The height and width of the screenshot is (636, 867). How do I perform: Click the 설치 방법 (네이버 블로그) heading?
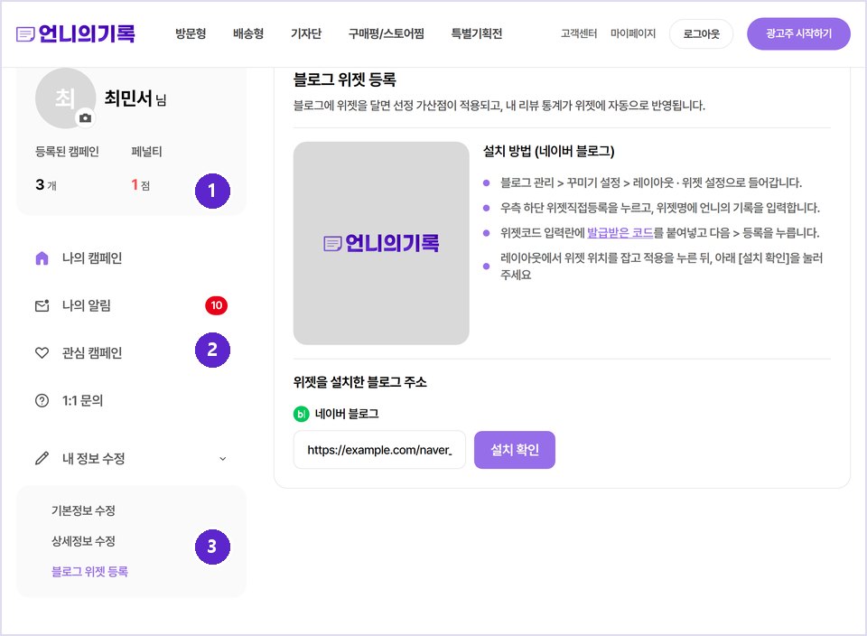tap(548, 151)
